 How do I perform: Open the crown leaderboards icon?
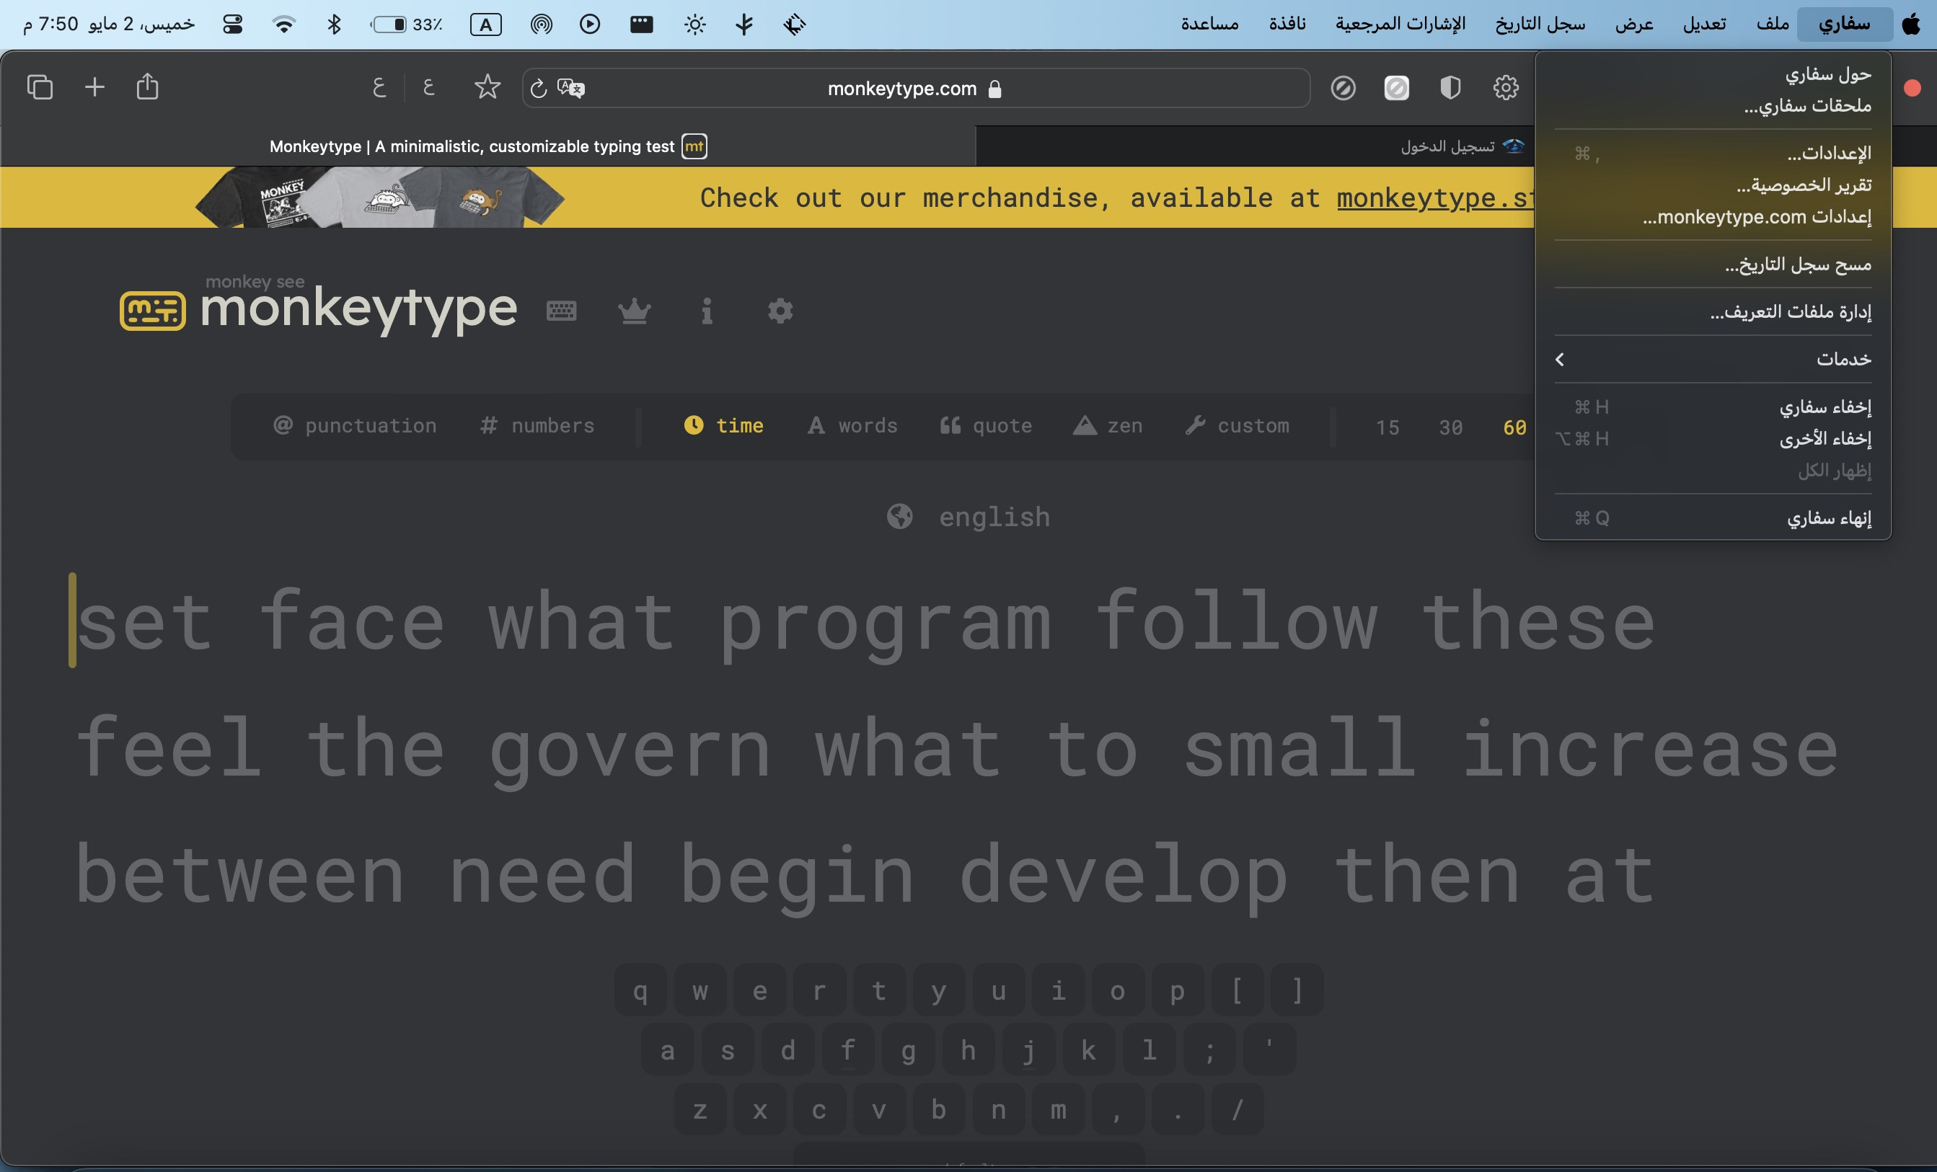point(634,311)
